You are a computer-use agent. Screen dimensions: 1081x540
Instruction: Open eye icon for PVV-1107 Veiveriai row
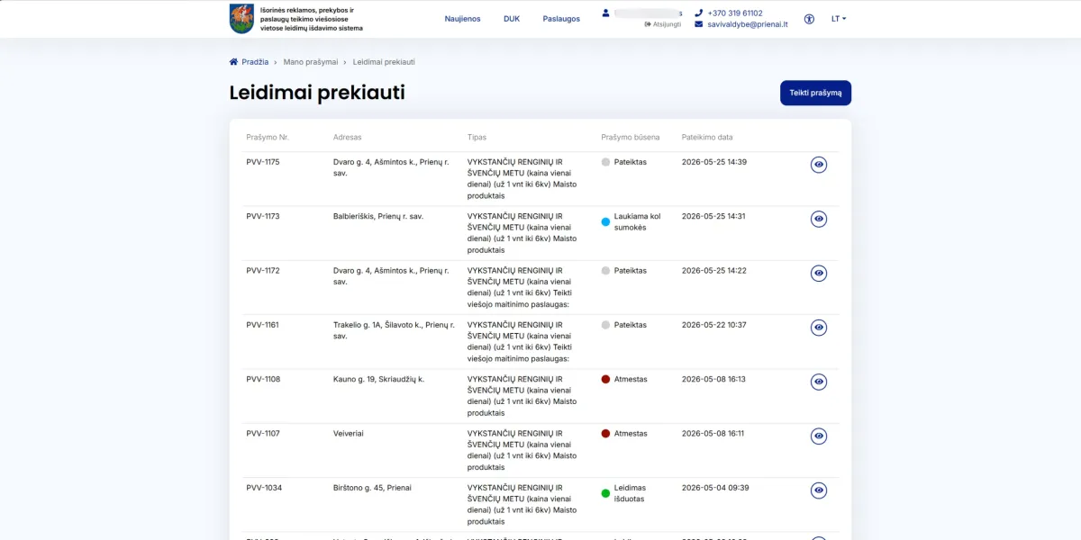(819, 436)
